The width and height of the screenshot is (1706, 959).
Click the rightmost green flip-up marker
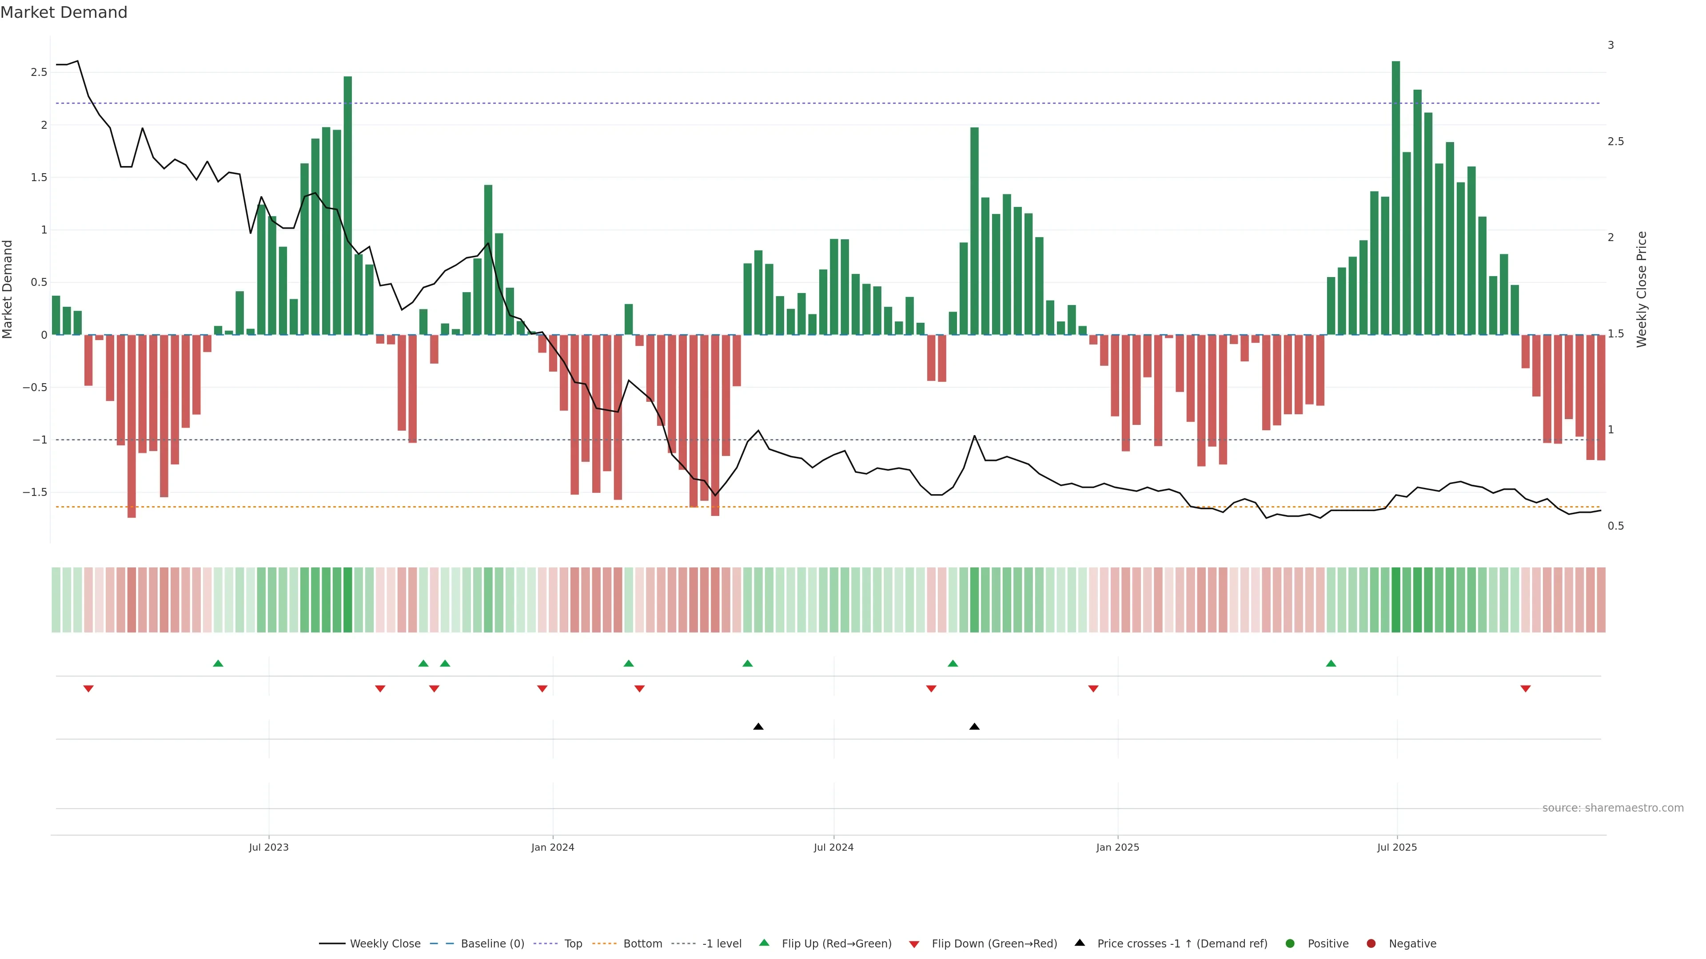click(1331, 663)
